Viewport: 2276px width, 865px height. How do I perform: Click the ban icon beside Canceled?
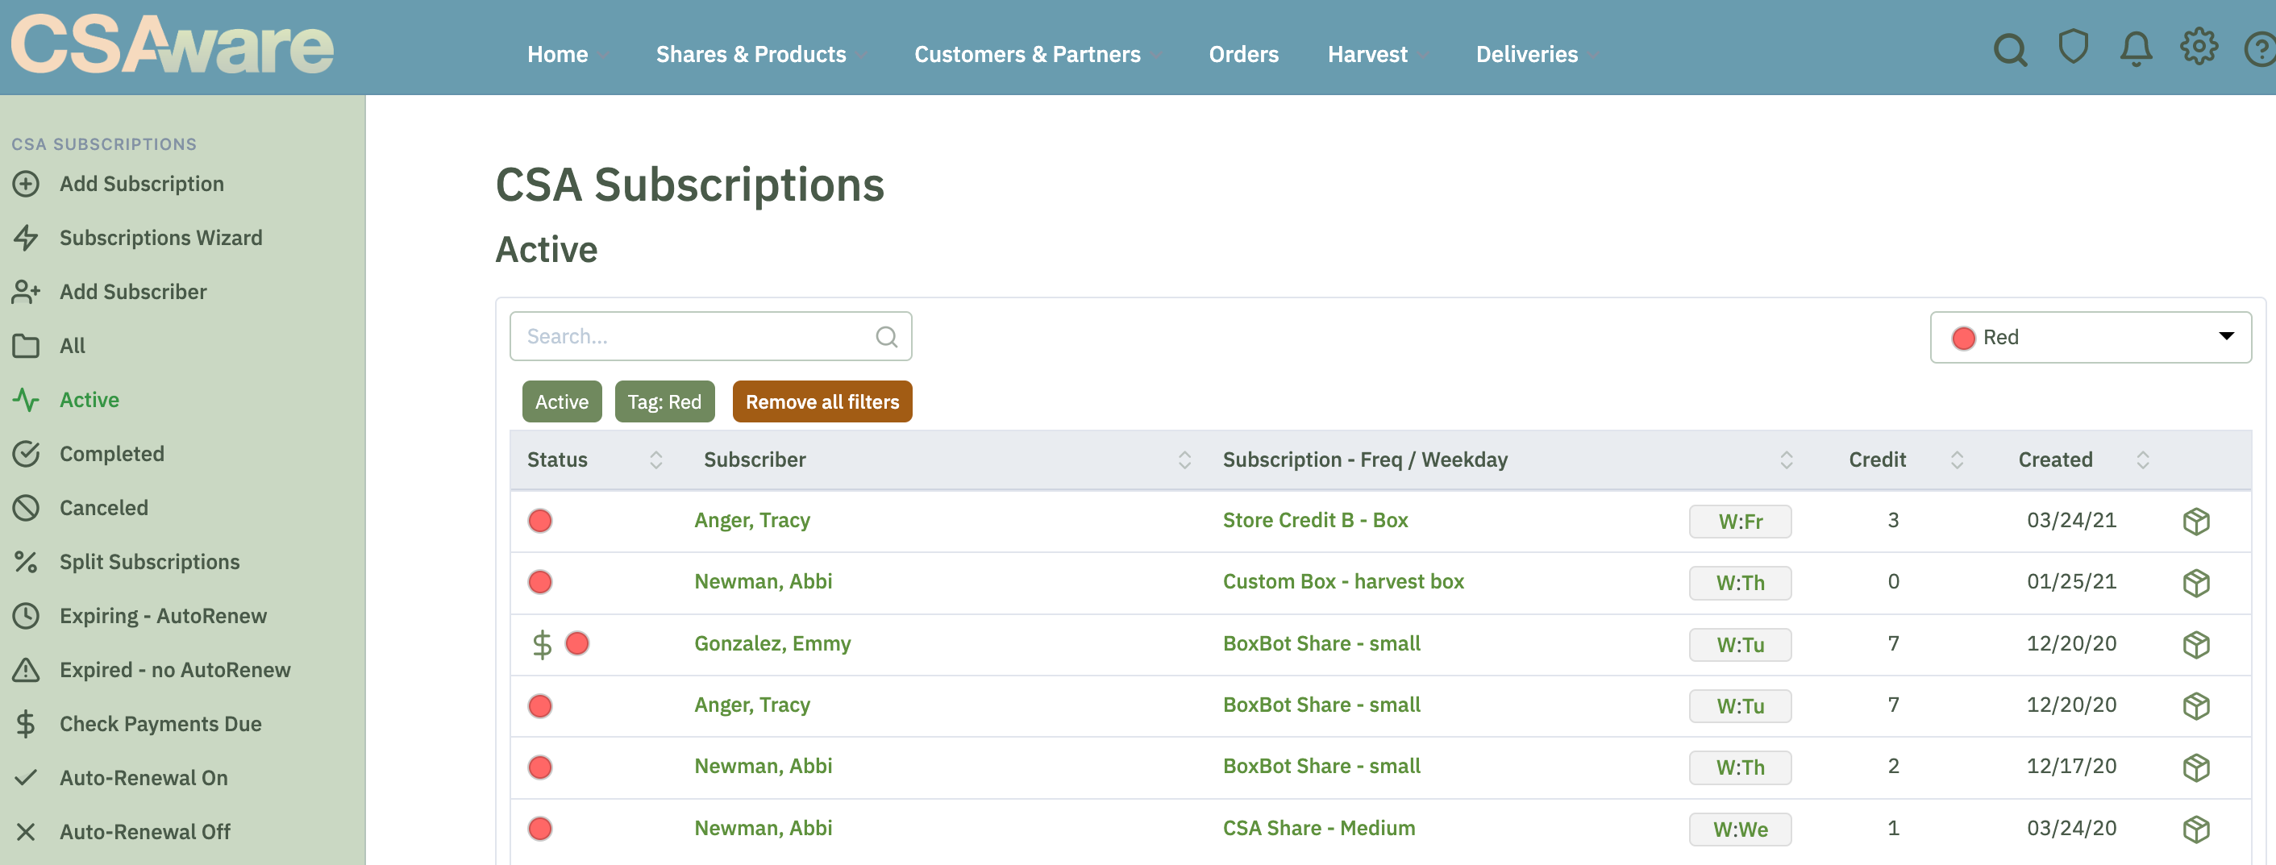pyautogui.click(x=26, y=507)
